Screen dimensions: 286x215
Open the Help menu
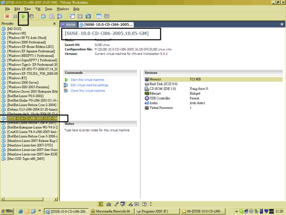76,9
